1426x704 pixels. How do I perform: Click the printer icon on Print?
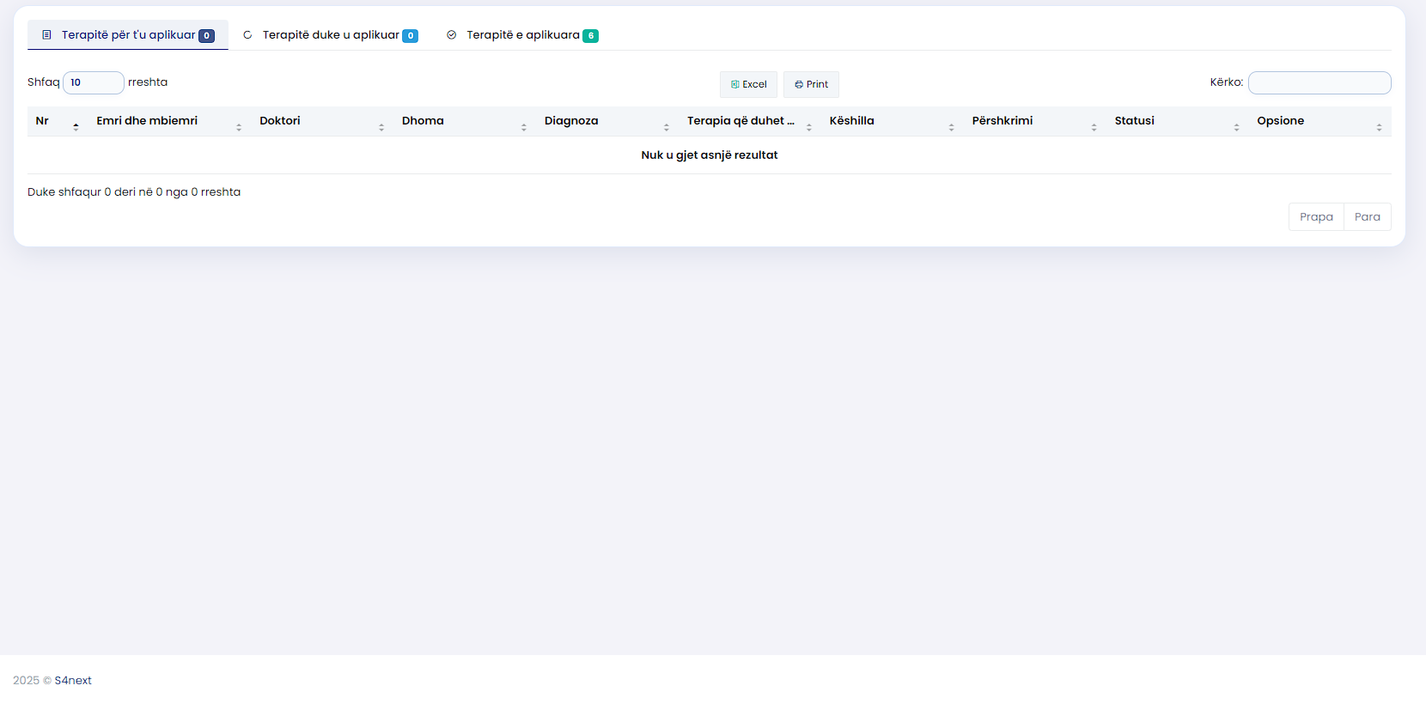point(799,85)
